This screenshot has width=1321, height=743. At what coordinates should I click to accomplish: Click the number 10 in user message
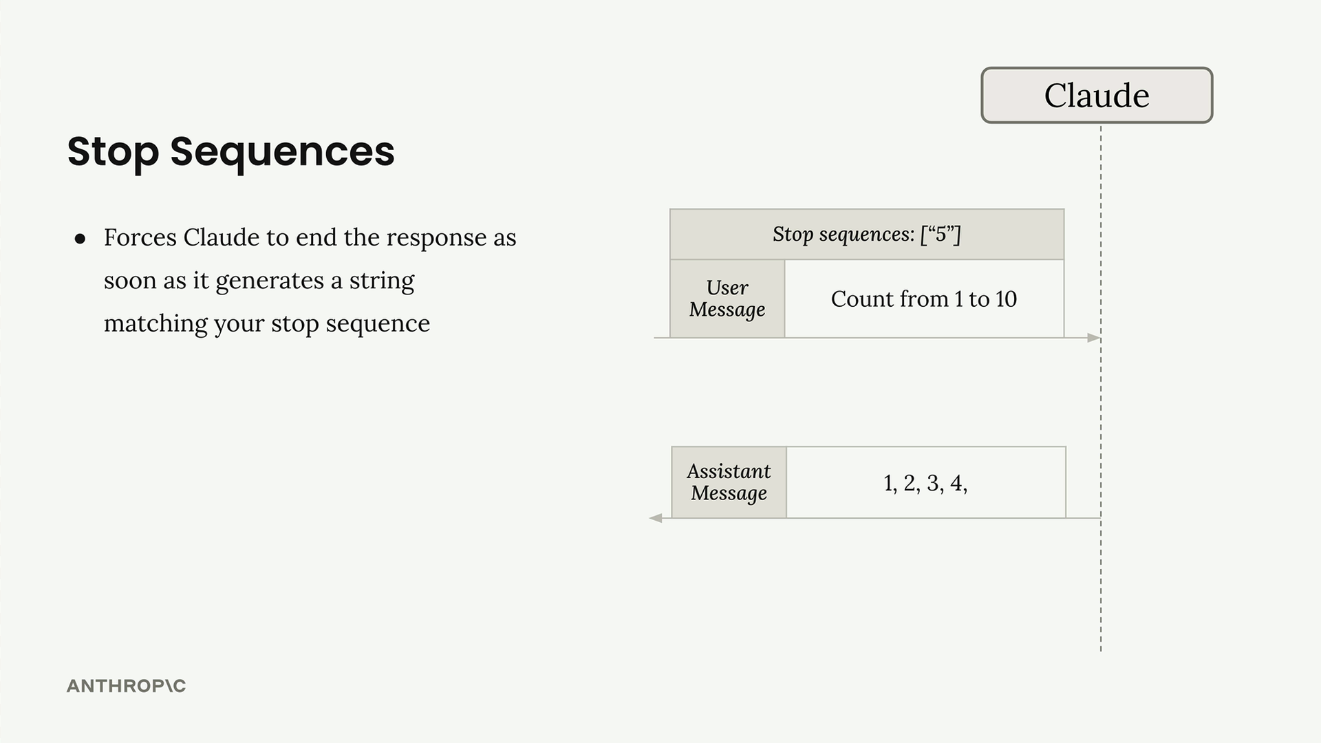tap(1006, 299)
